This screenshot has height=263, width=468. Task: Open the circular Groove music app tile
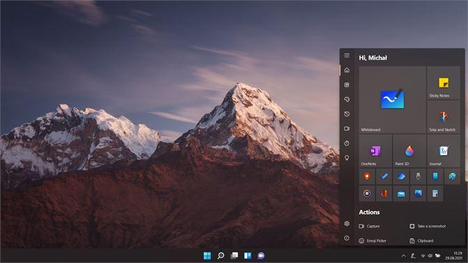click(367, 193)
